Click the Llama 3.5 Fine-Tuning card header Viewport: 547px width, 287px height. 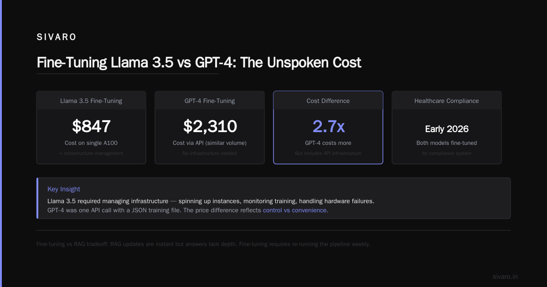pos(91,101)
